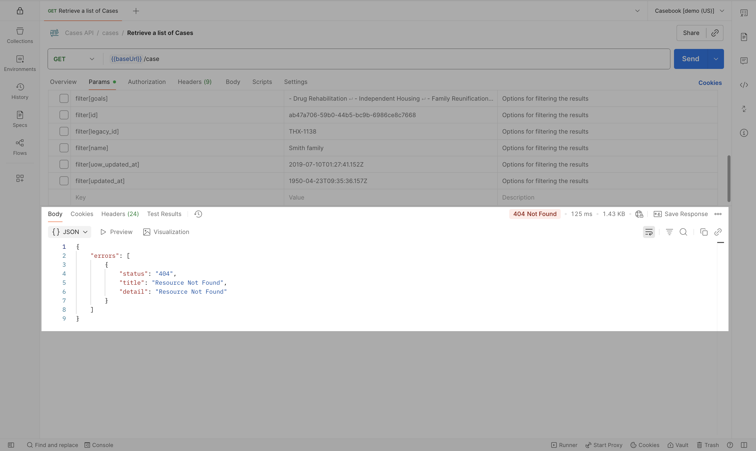Filter the response with the filter icon
Screen dimensions: 756x451
tap(669, 232)
